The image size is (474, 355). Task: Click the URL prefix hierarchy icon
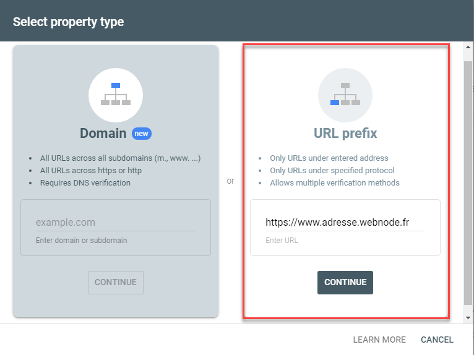click(345, 95)
